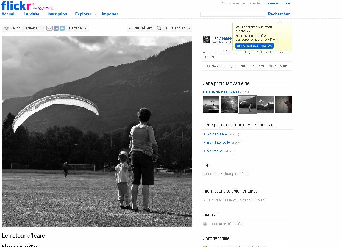
Task: Open the Importer menu item
Action: coord(110,14)
